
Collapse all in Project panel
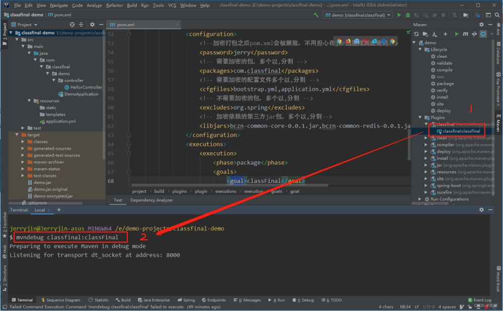81,25
